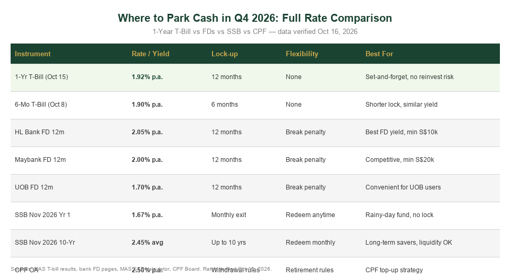Viewport: 510px width, 276px height.
Task: Select the '1.92% p.a.' rate cell
Action: pyautogui.click(x=147, y=77)
